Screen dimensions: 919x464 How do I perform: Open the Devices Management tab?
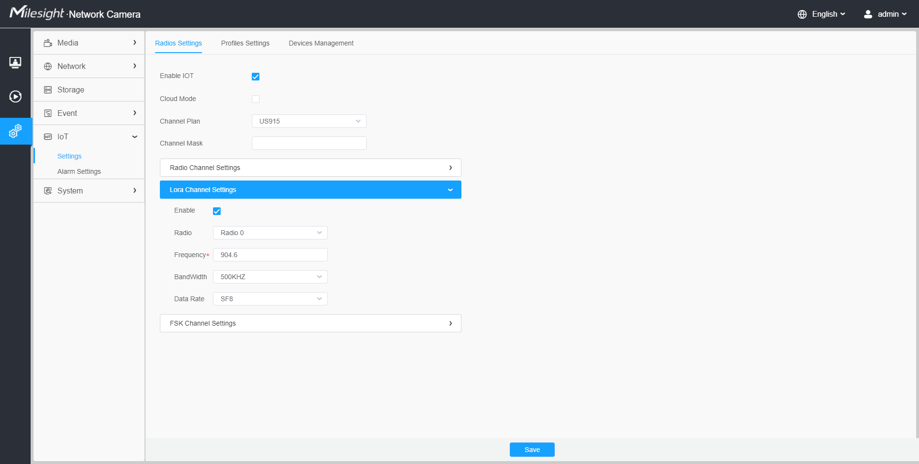[x=321, y=43]
